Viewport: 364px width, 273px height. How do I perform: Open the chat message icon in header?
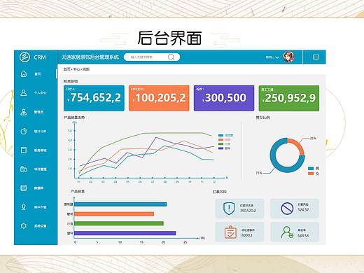pos(316,57)
